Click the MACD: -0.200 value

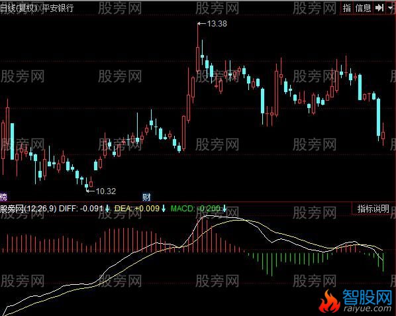coord(195,209)
